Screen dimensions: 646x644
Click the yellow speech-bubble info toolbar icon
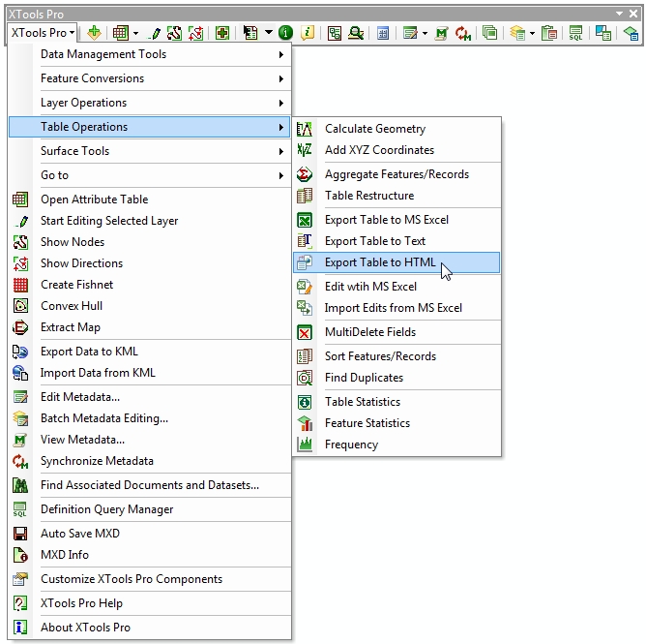(x=308, y=33)
